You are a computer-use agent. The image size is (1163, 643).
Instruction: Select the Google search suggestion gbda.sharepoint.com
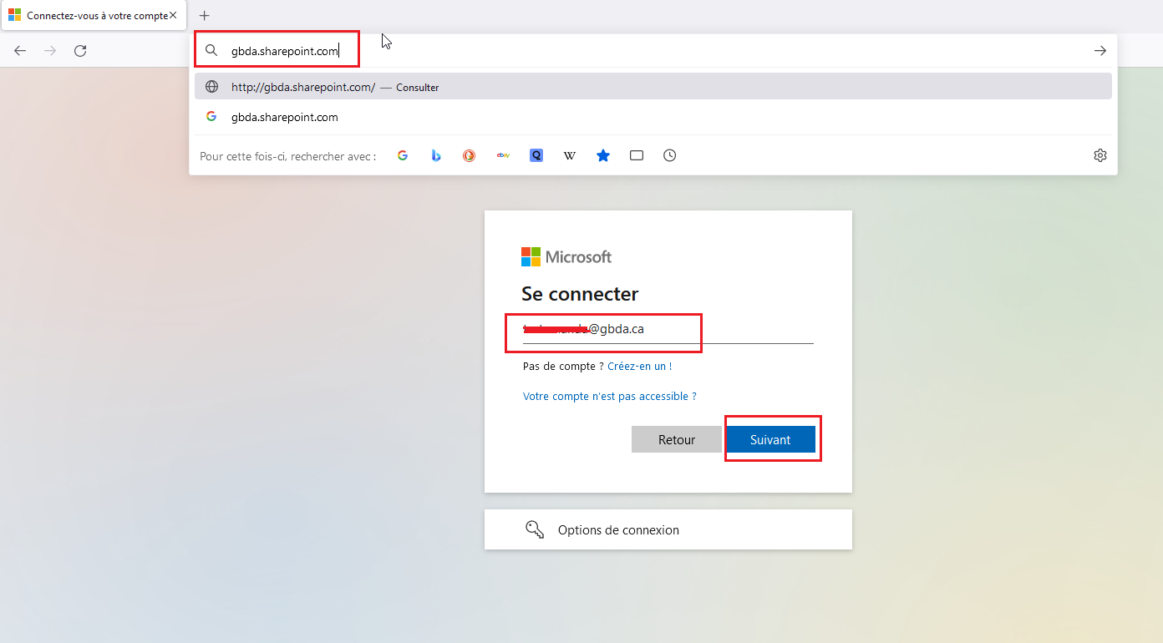coord(653,117)
